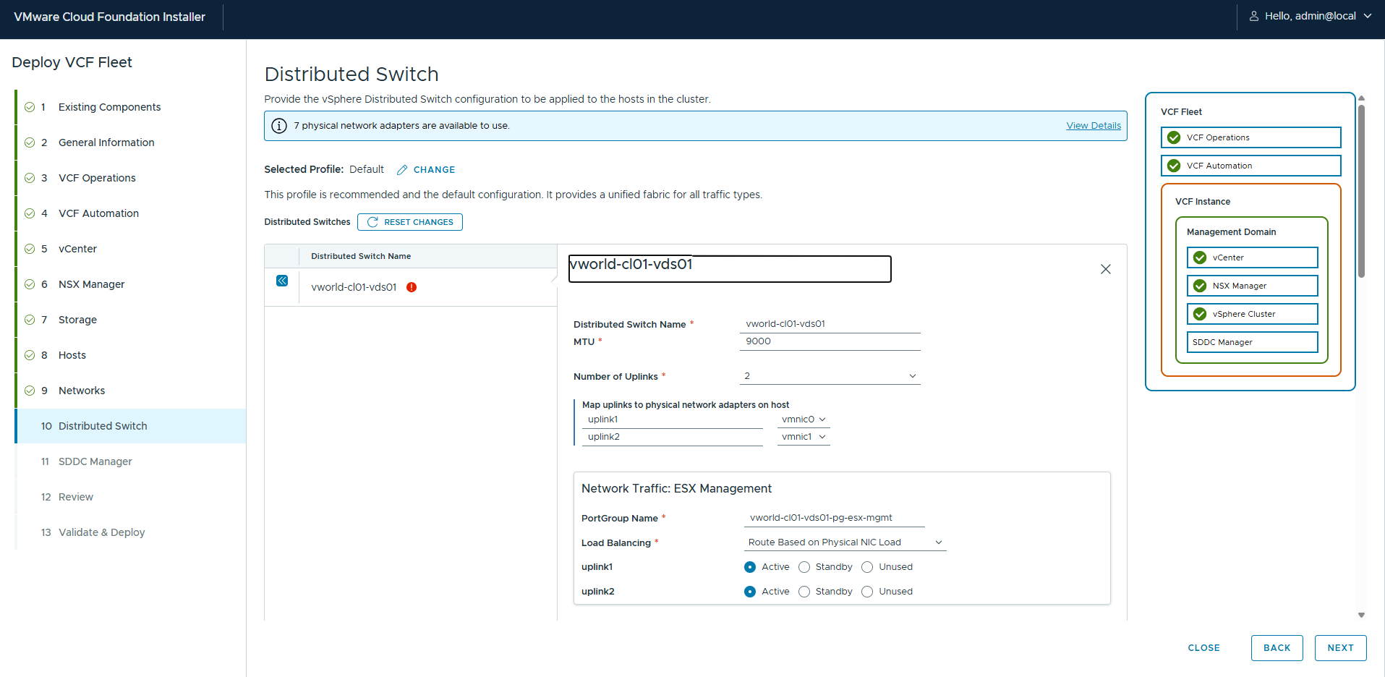Click the pencil icon next to CHANGE

(x=402, y=170)
